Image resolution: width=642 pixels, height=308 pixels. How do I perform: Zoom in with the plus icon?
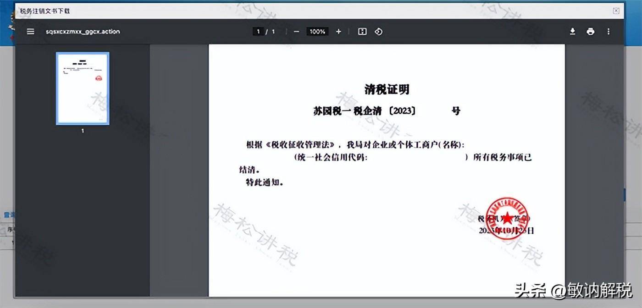pyautogui.click(x=338, y=32)
